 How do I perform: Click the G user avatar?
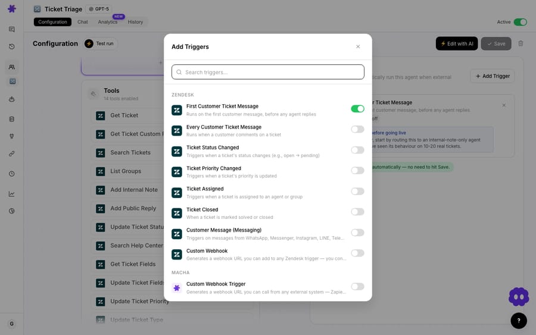[12, 324]
